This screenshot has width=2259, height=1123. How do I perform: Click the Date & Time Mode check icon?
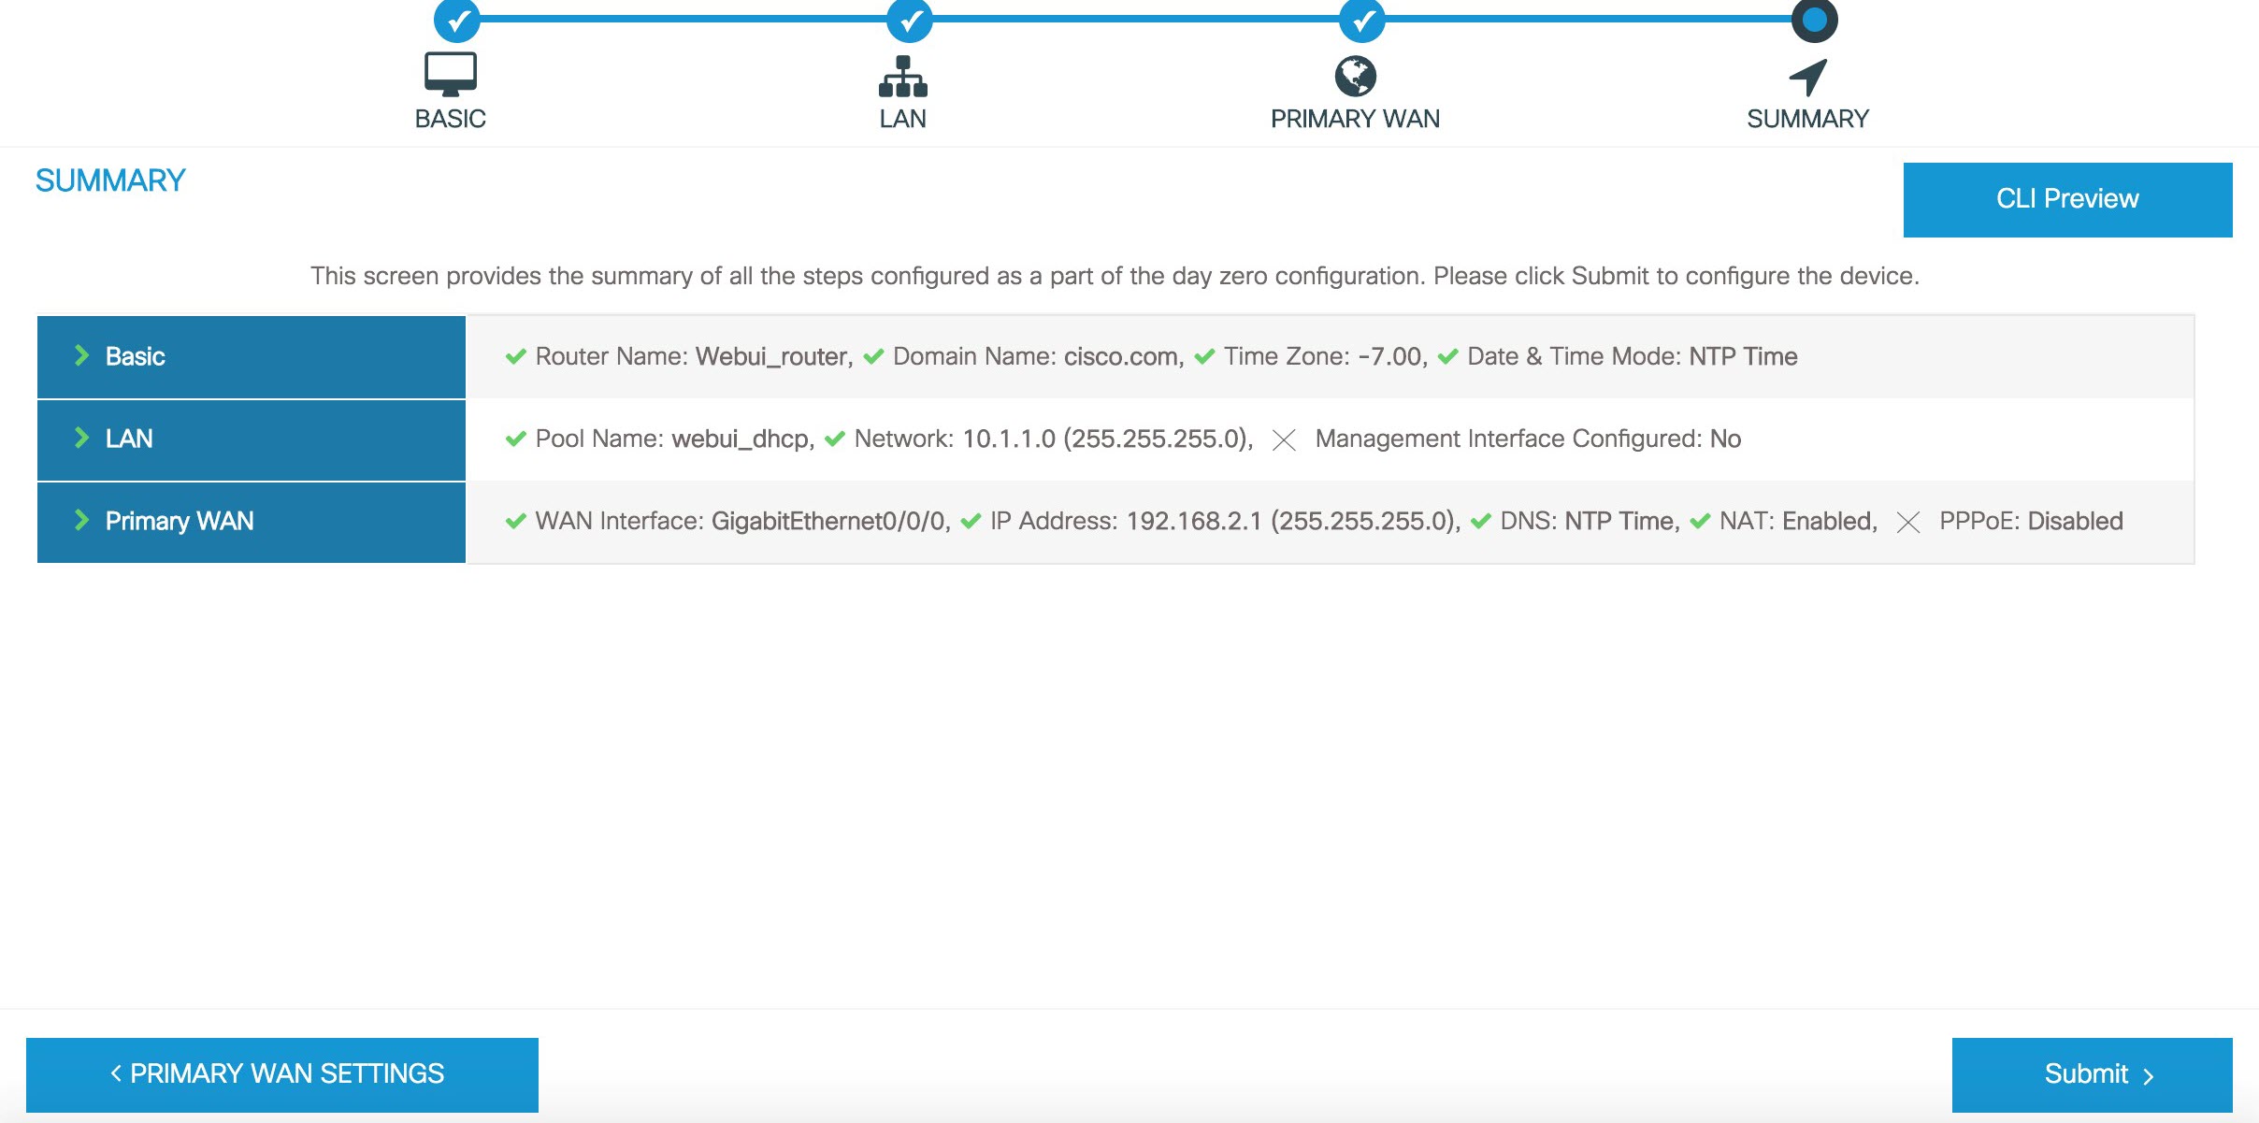[1447, 356]
